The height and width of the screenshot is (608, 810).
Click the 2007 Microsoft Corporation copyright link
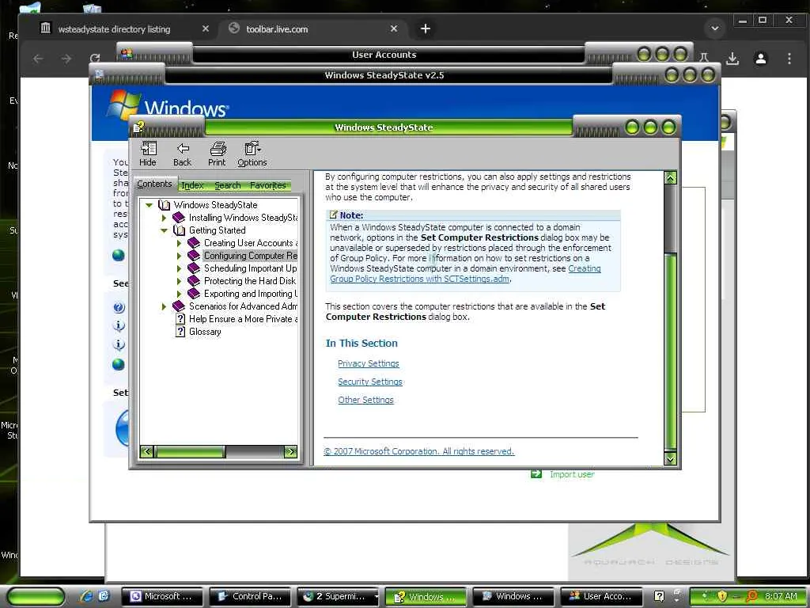click(x=419, y=451)
